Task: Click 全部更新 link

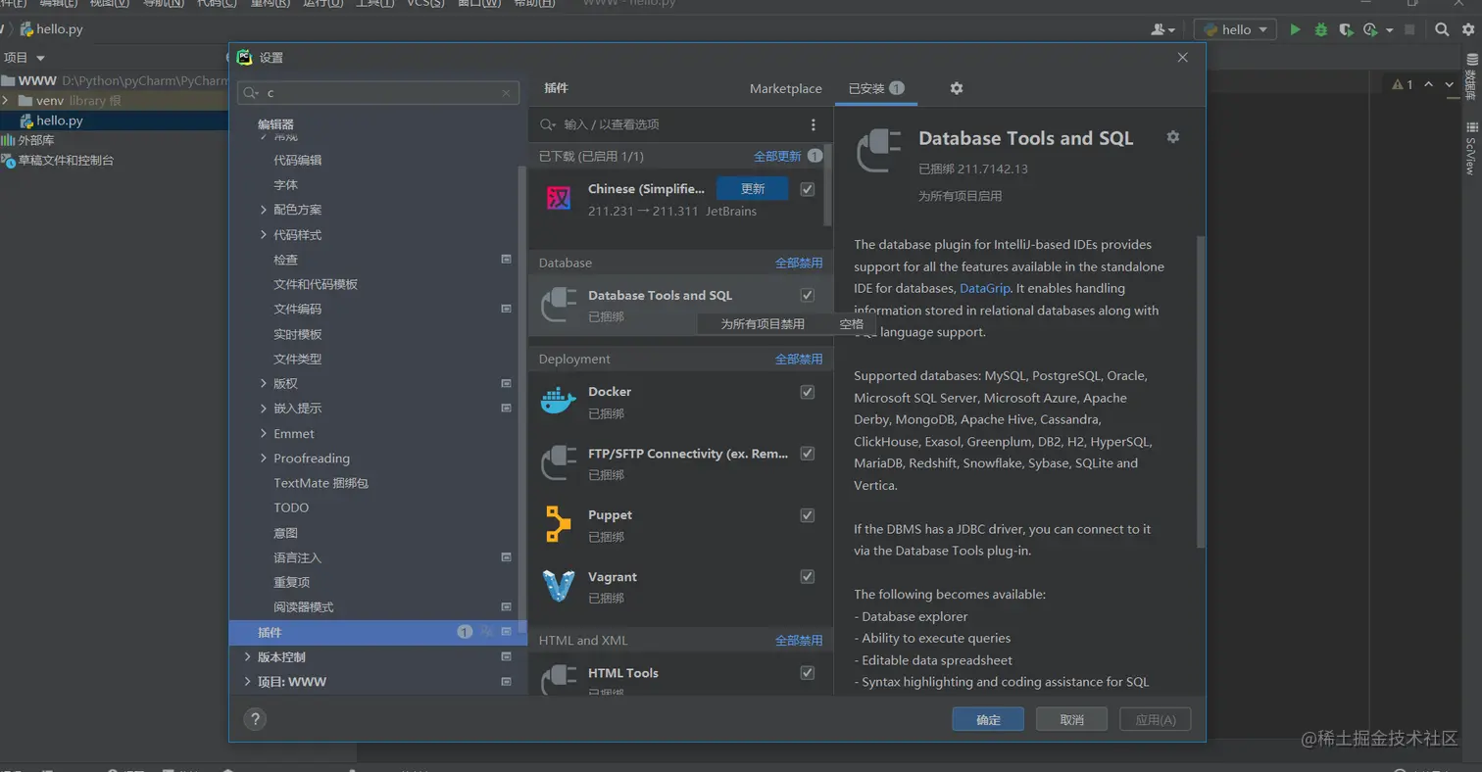Action: [x=777, y=156]
